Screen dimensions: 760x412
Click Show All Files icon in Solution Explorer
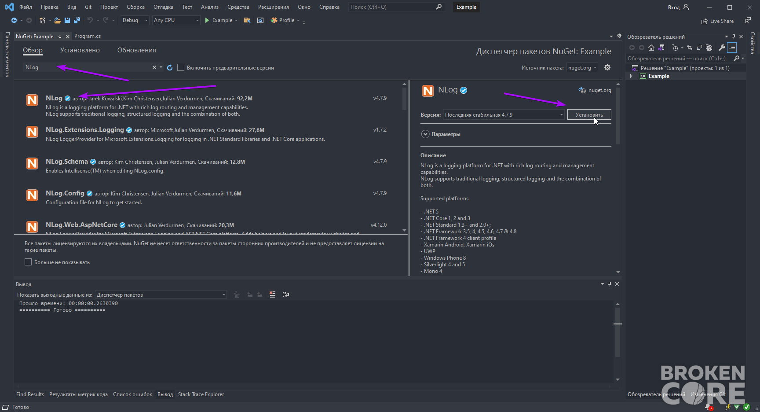coord(709,48)
